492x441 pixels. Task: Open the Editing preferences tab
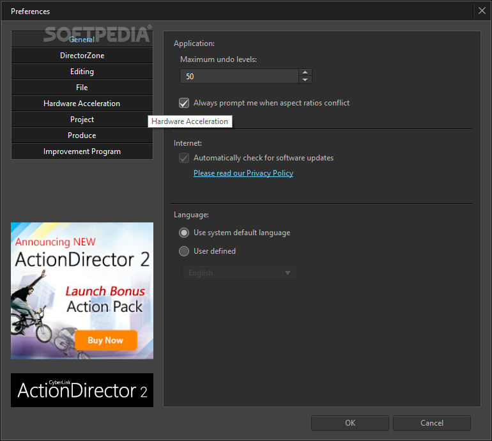pyautogui.click(x=82, y=72)
